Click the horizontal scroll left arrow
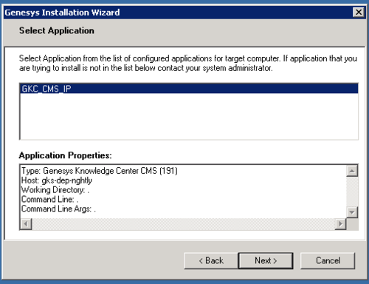Image resolution: width=369 pixels, height=284 pixels. click(26, 224)
